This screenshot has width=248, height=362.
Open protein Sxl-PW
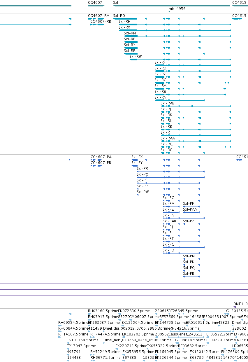click(143, 192)
